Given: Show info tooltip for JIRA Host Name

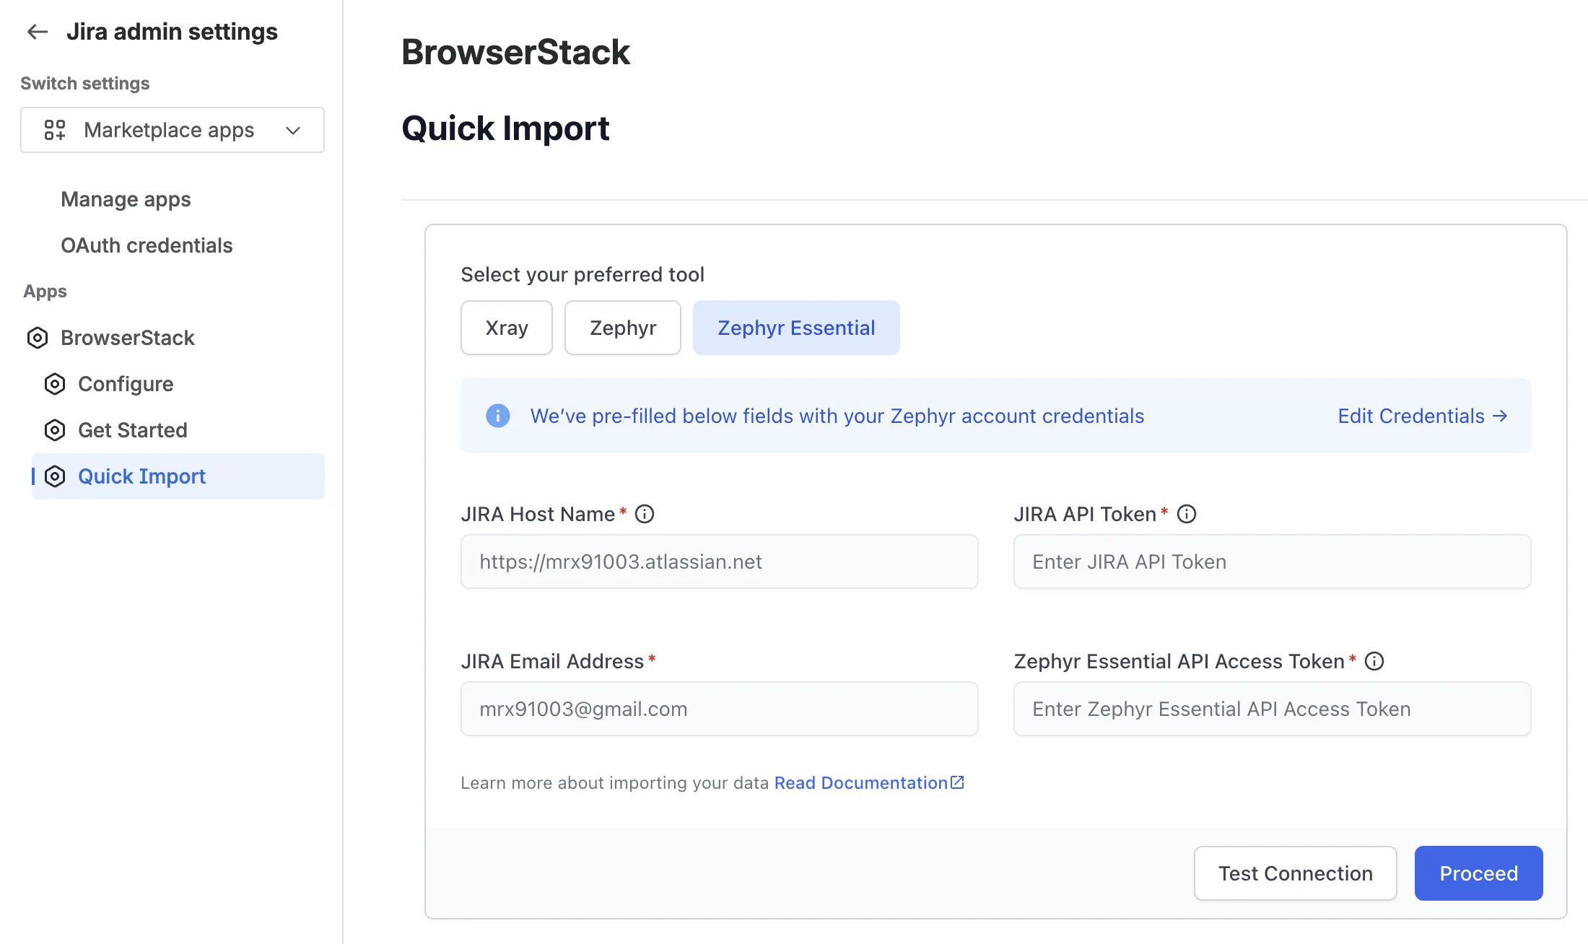Looking at the screenshot, I should click(645, 514).
